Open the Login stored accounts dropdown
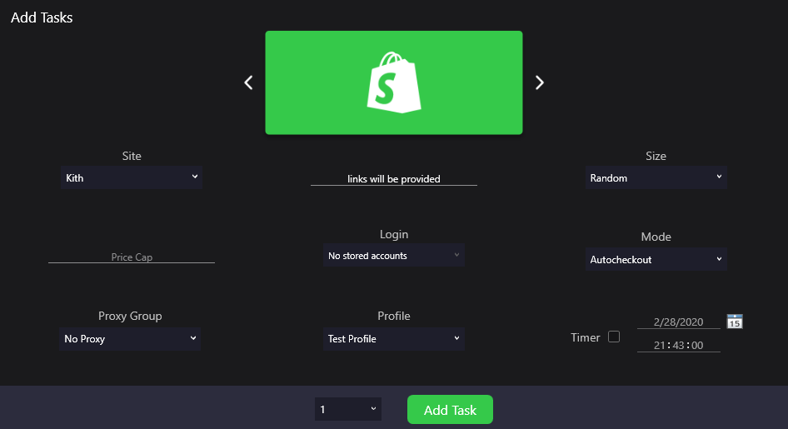Screen dimensions: 788x429 click(x=393, y=255)
